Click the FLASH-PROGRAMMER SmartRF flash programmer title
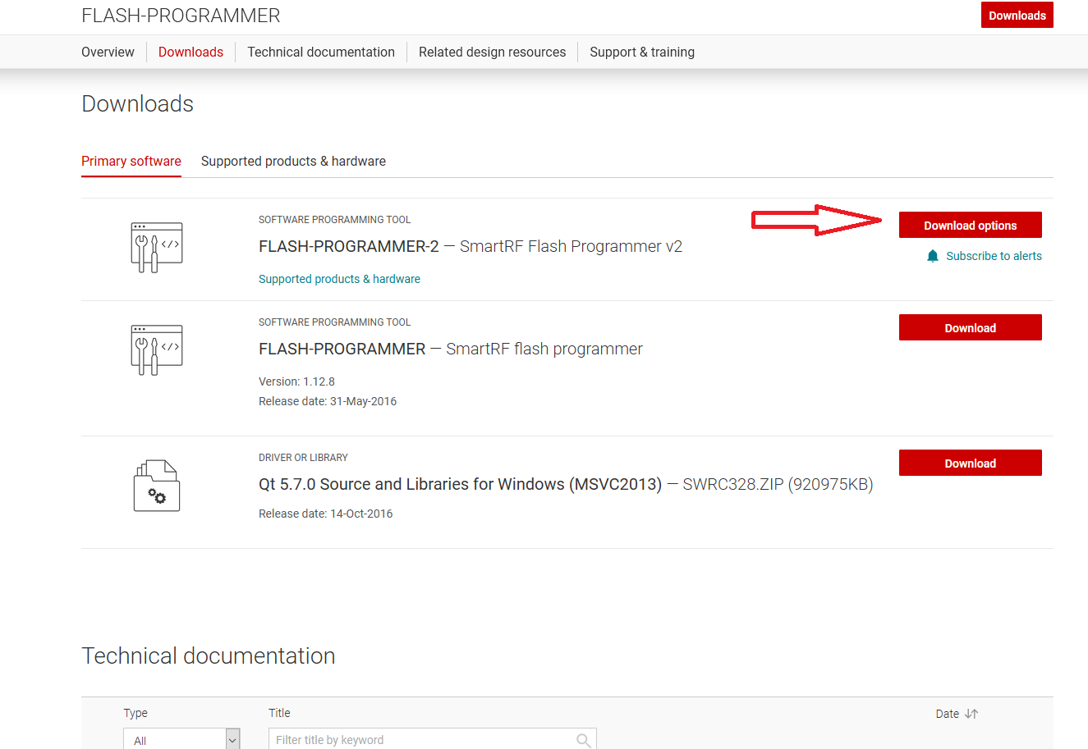The image size is (1088, 749). 451,349
